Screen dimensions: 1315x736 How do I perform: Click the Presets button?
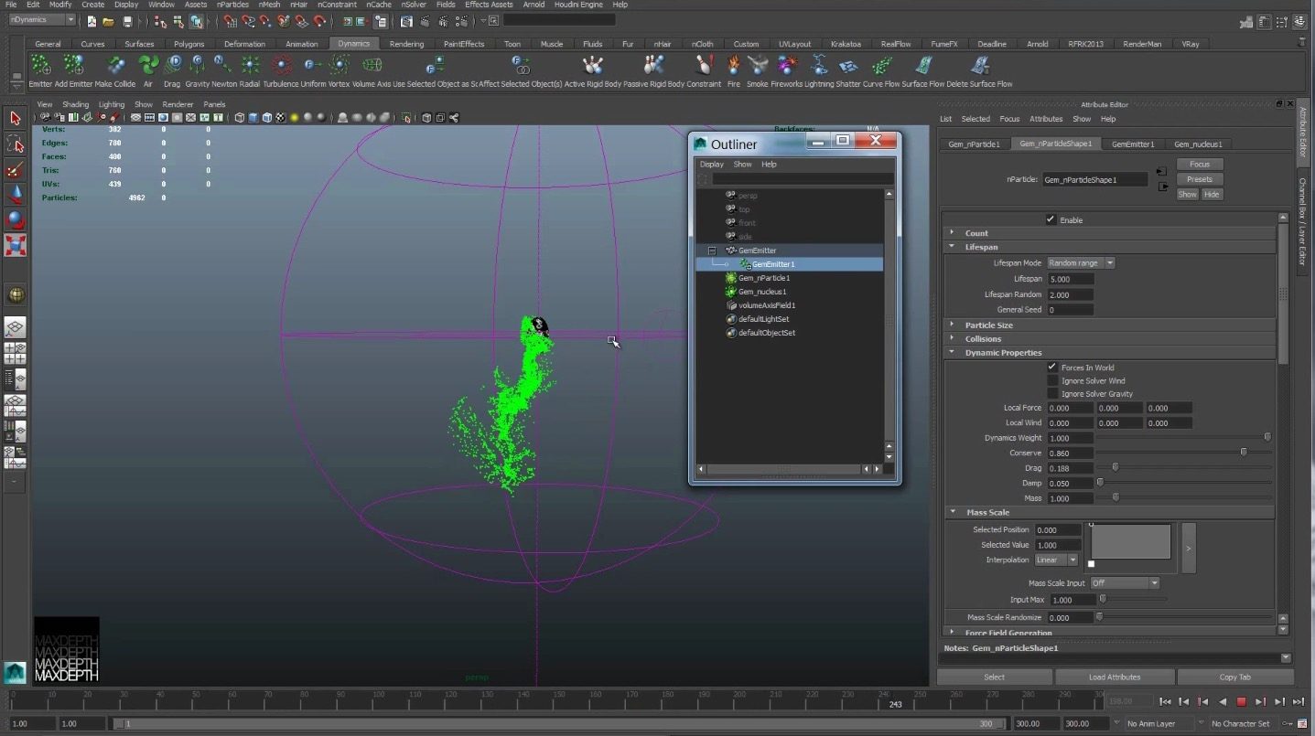click(x=1200, y=179)
